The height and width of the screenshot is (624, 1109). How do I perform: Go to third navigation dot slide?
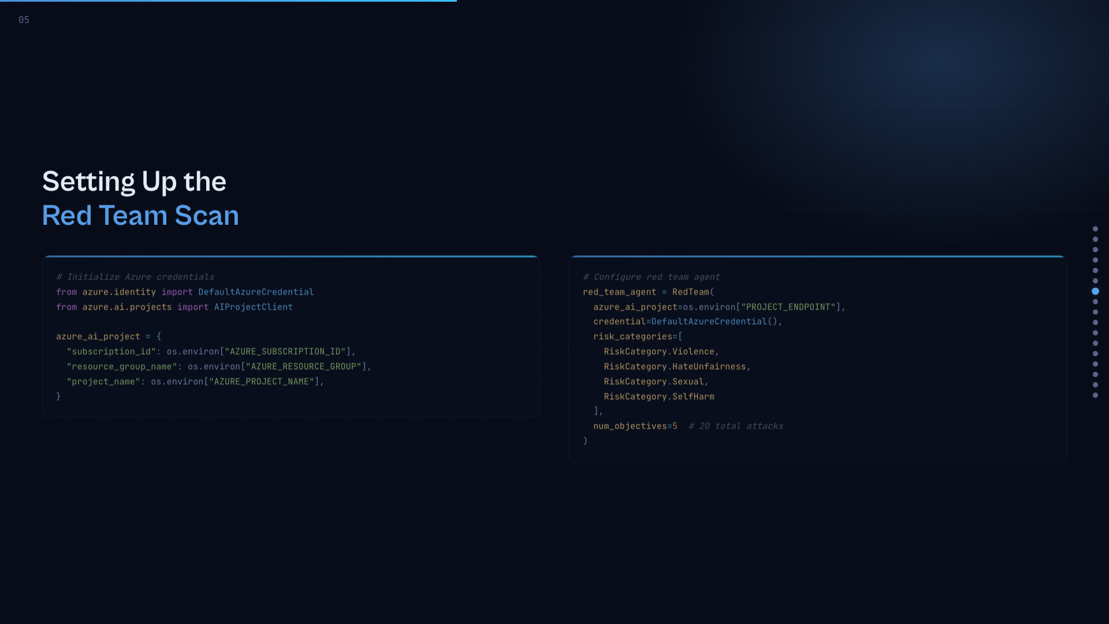click(1095, 250)
